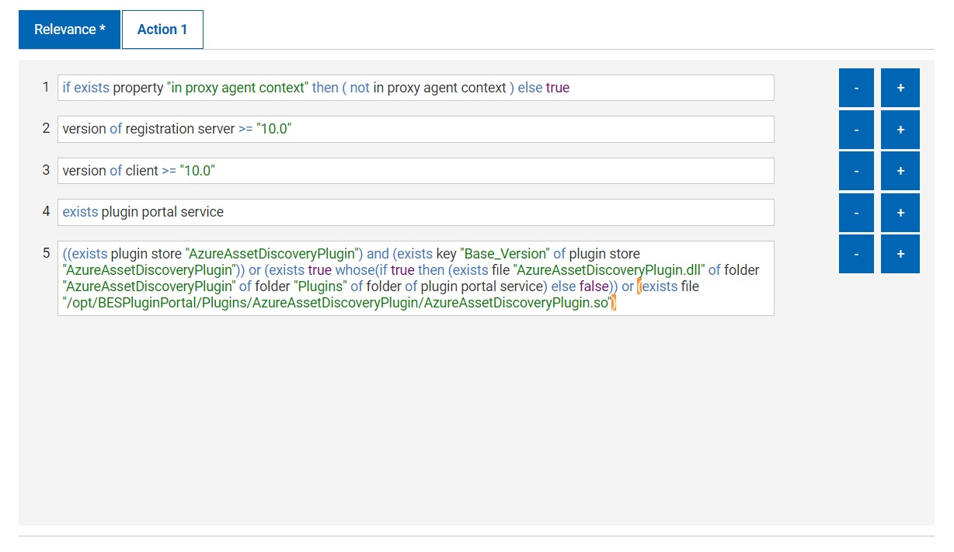Switch to the Relevance tab
This screenshot has width=954, height=552.
tap(69, 30)
